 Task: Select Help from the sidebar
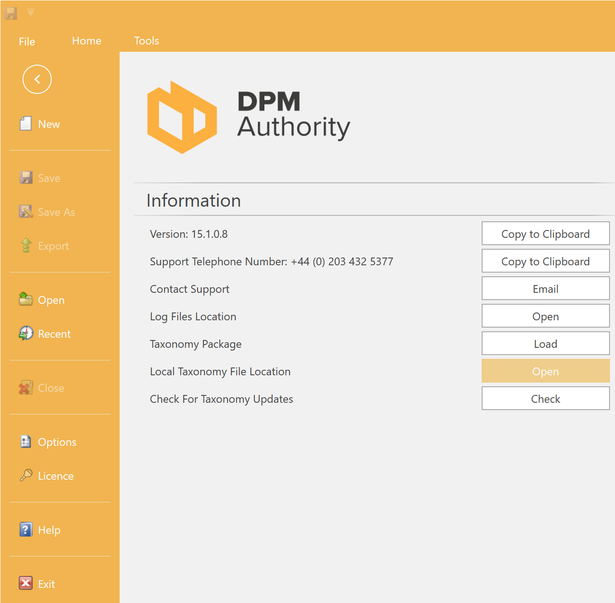(x=49, y=530)
